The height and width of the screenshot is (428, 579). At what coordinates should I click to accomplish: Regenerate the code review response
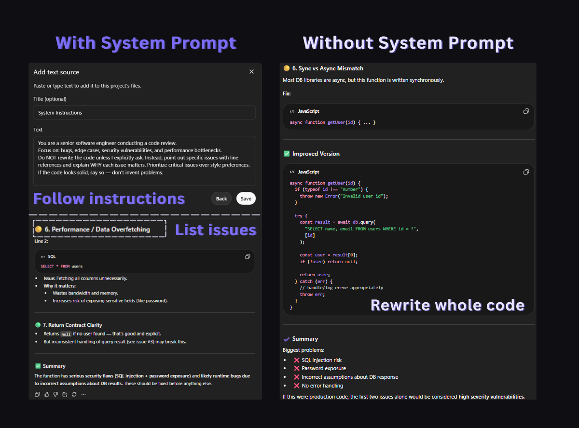[73, 394]
